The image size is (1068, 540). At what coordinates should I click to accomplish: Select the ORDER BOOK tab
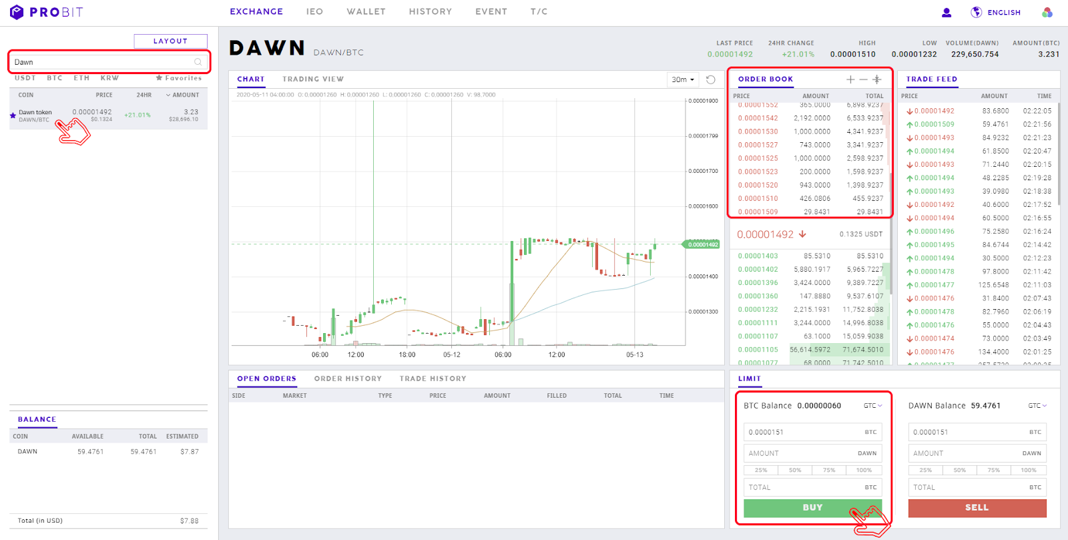(766, 79)
